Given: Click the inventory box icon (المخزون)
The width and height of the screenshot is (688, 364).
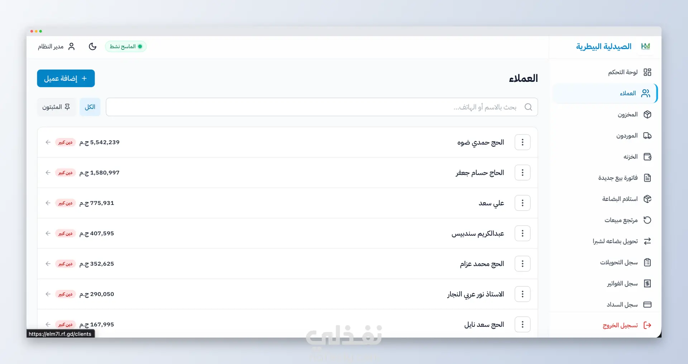Looking at the screenshot, I should [647, 114].
